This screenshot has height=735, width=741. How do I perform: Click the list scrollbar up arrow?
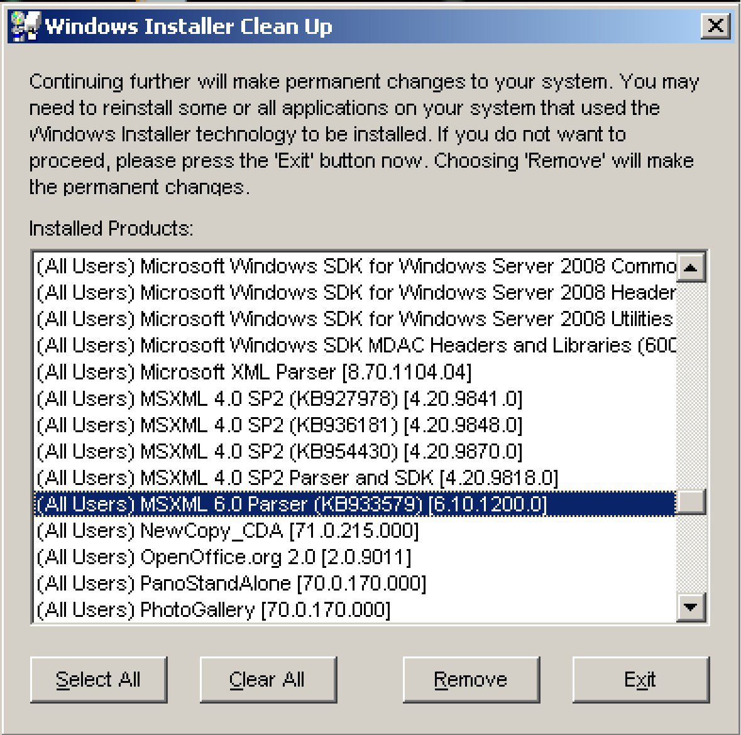click(x=691, y=268)
